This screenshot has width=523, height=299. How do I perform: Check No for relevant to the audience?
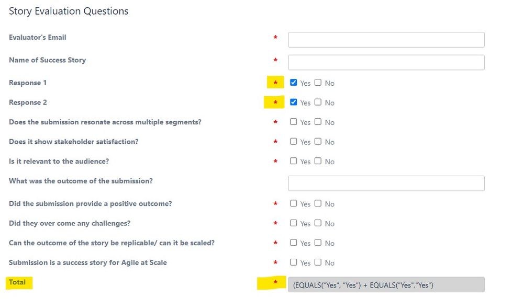pyautogui.click(x=318, y=161)
